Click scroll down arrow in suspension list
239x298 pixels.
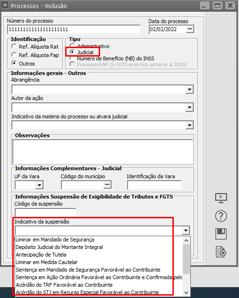(x=187, y=293)
